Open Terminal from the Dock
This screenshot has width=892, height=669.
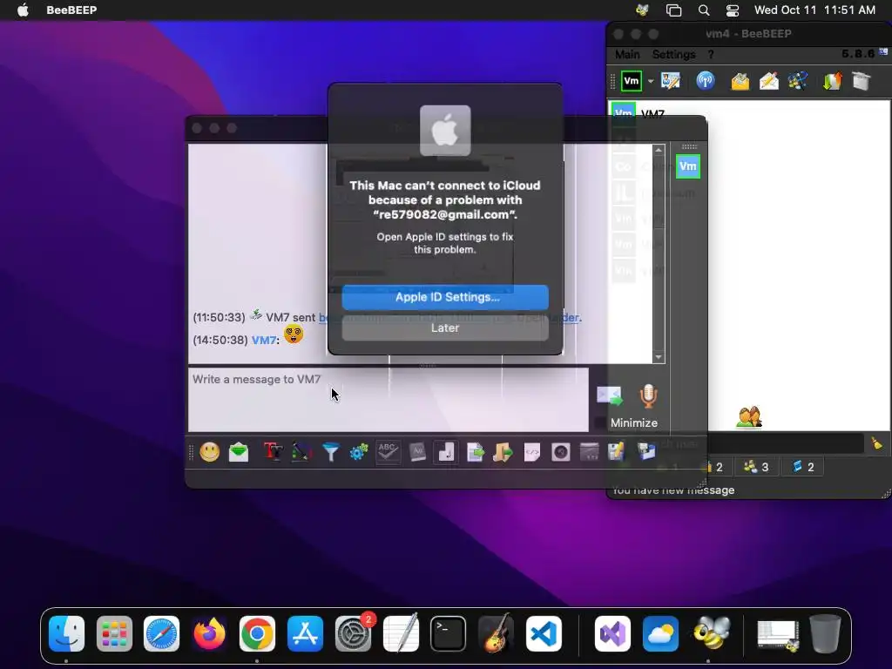pos(449,633)
